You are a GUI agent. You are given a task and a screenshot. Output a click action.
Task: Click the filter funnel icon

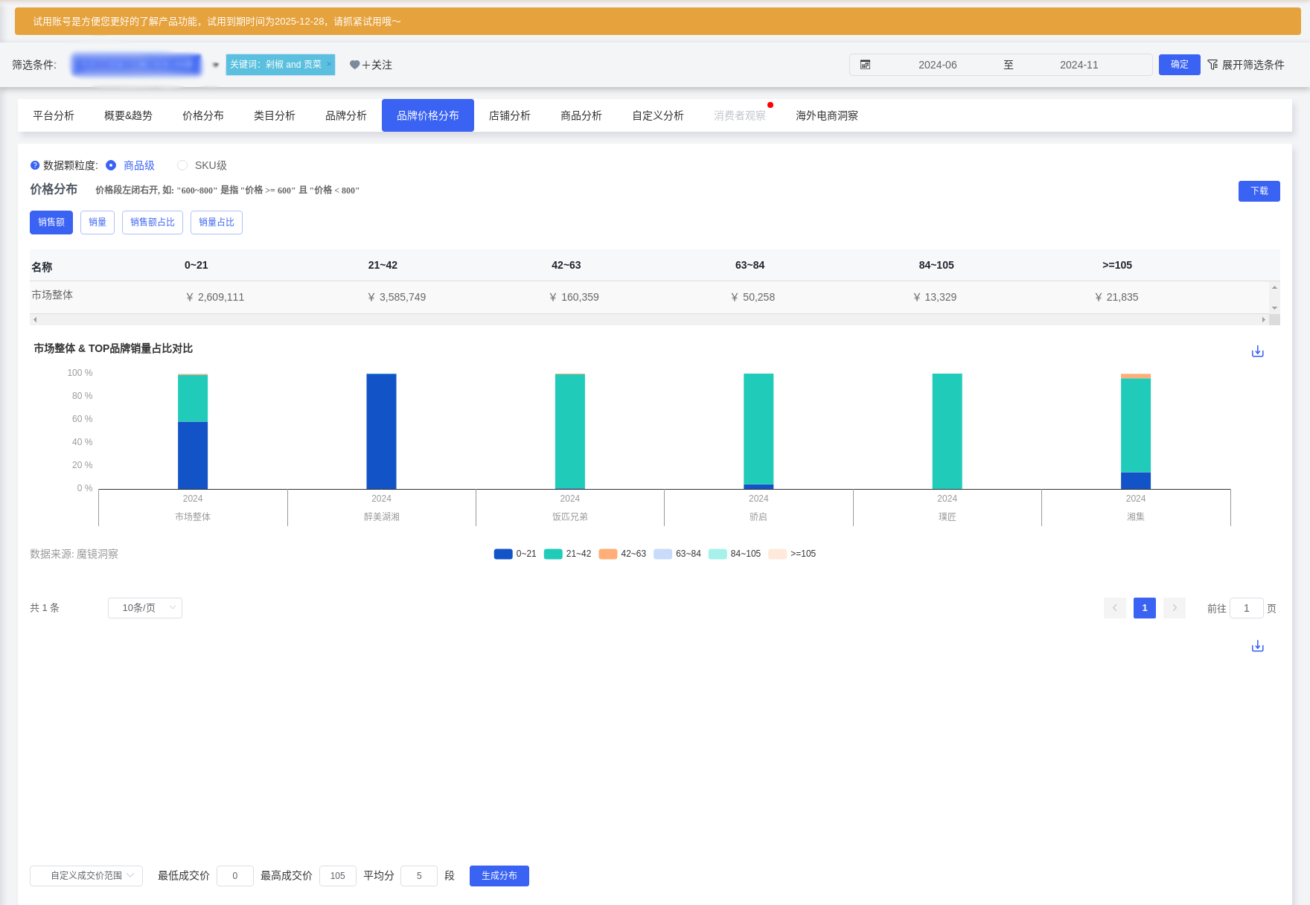1212,65
